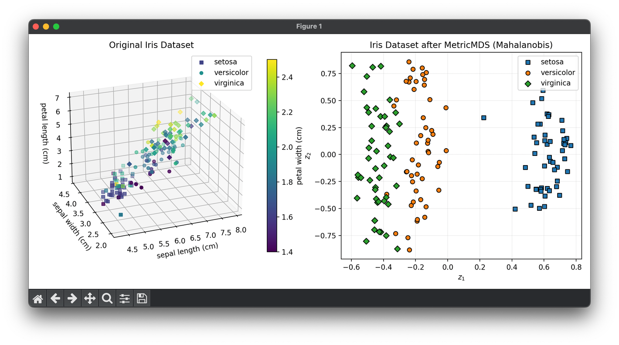
Task: Open Configure subplots sliders icon
Action: pos(125,298)
